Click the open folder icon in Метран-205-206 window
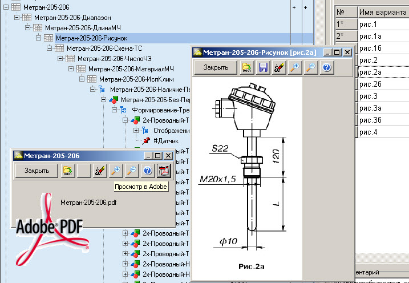The image size is (409, 283). (x=67, y=170)
